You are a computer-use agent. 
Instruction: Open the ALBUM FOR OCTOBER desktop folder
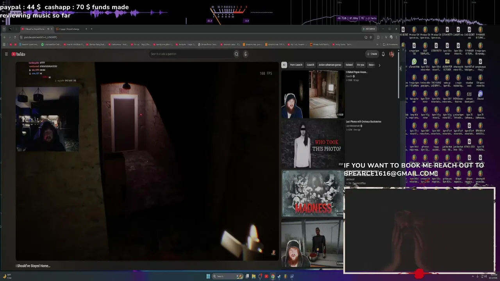pos(447,65)
